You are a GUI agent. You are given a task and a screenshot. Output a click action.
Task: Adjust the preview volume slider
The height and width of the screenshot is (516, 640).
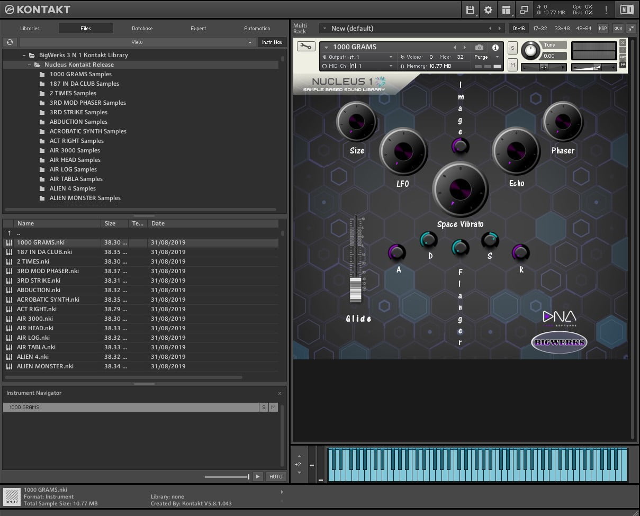[227, 477]
